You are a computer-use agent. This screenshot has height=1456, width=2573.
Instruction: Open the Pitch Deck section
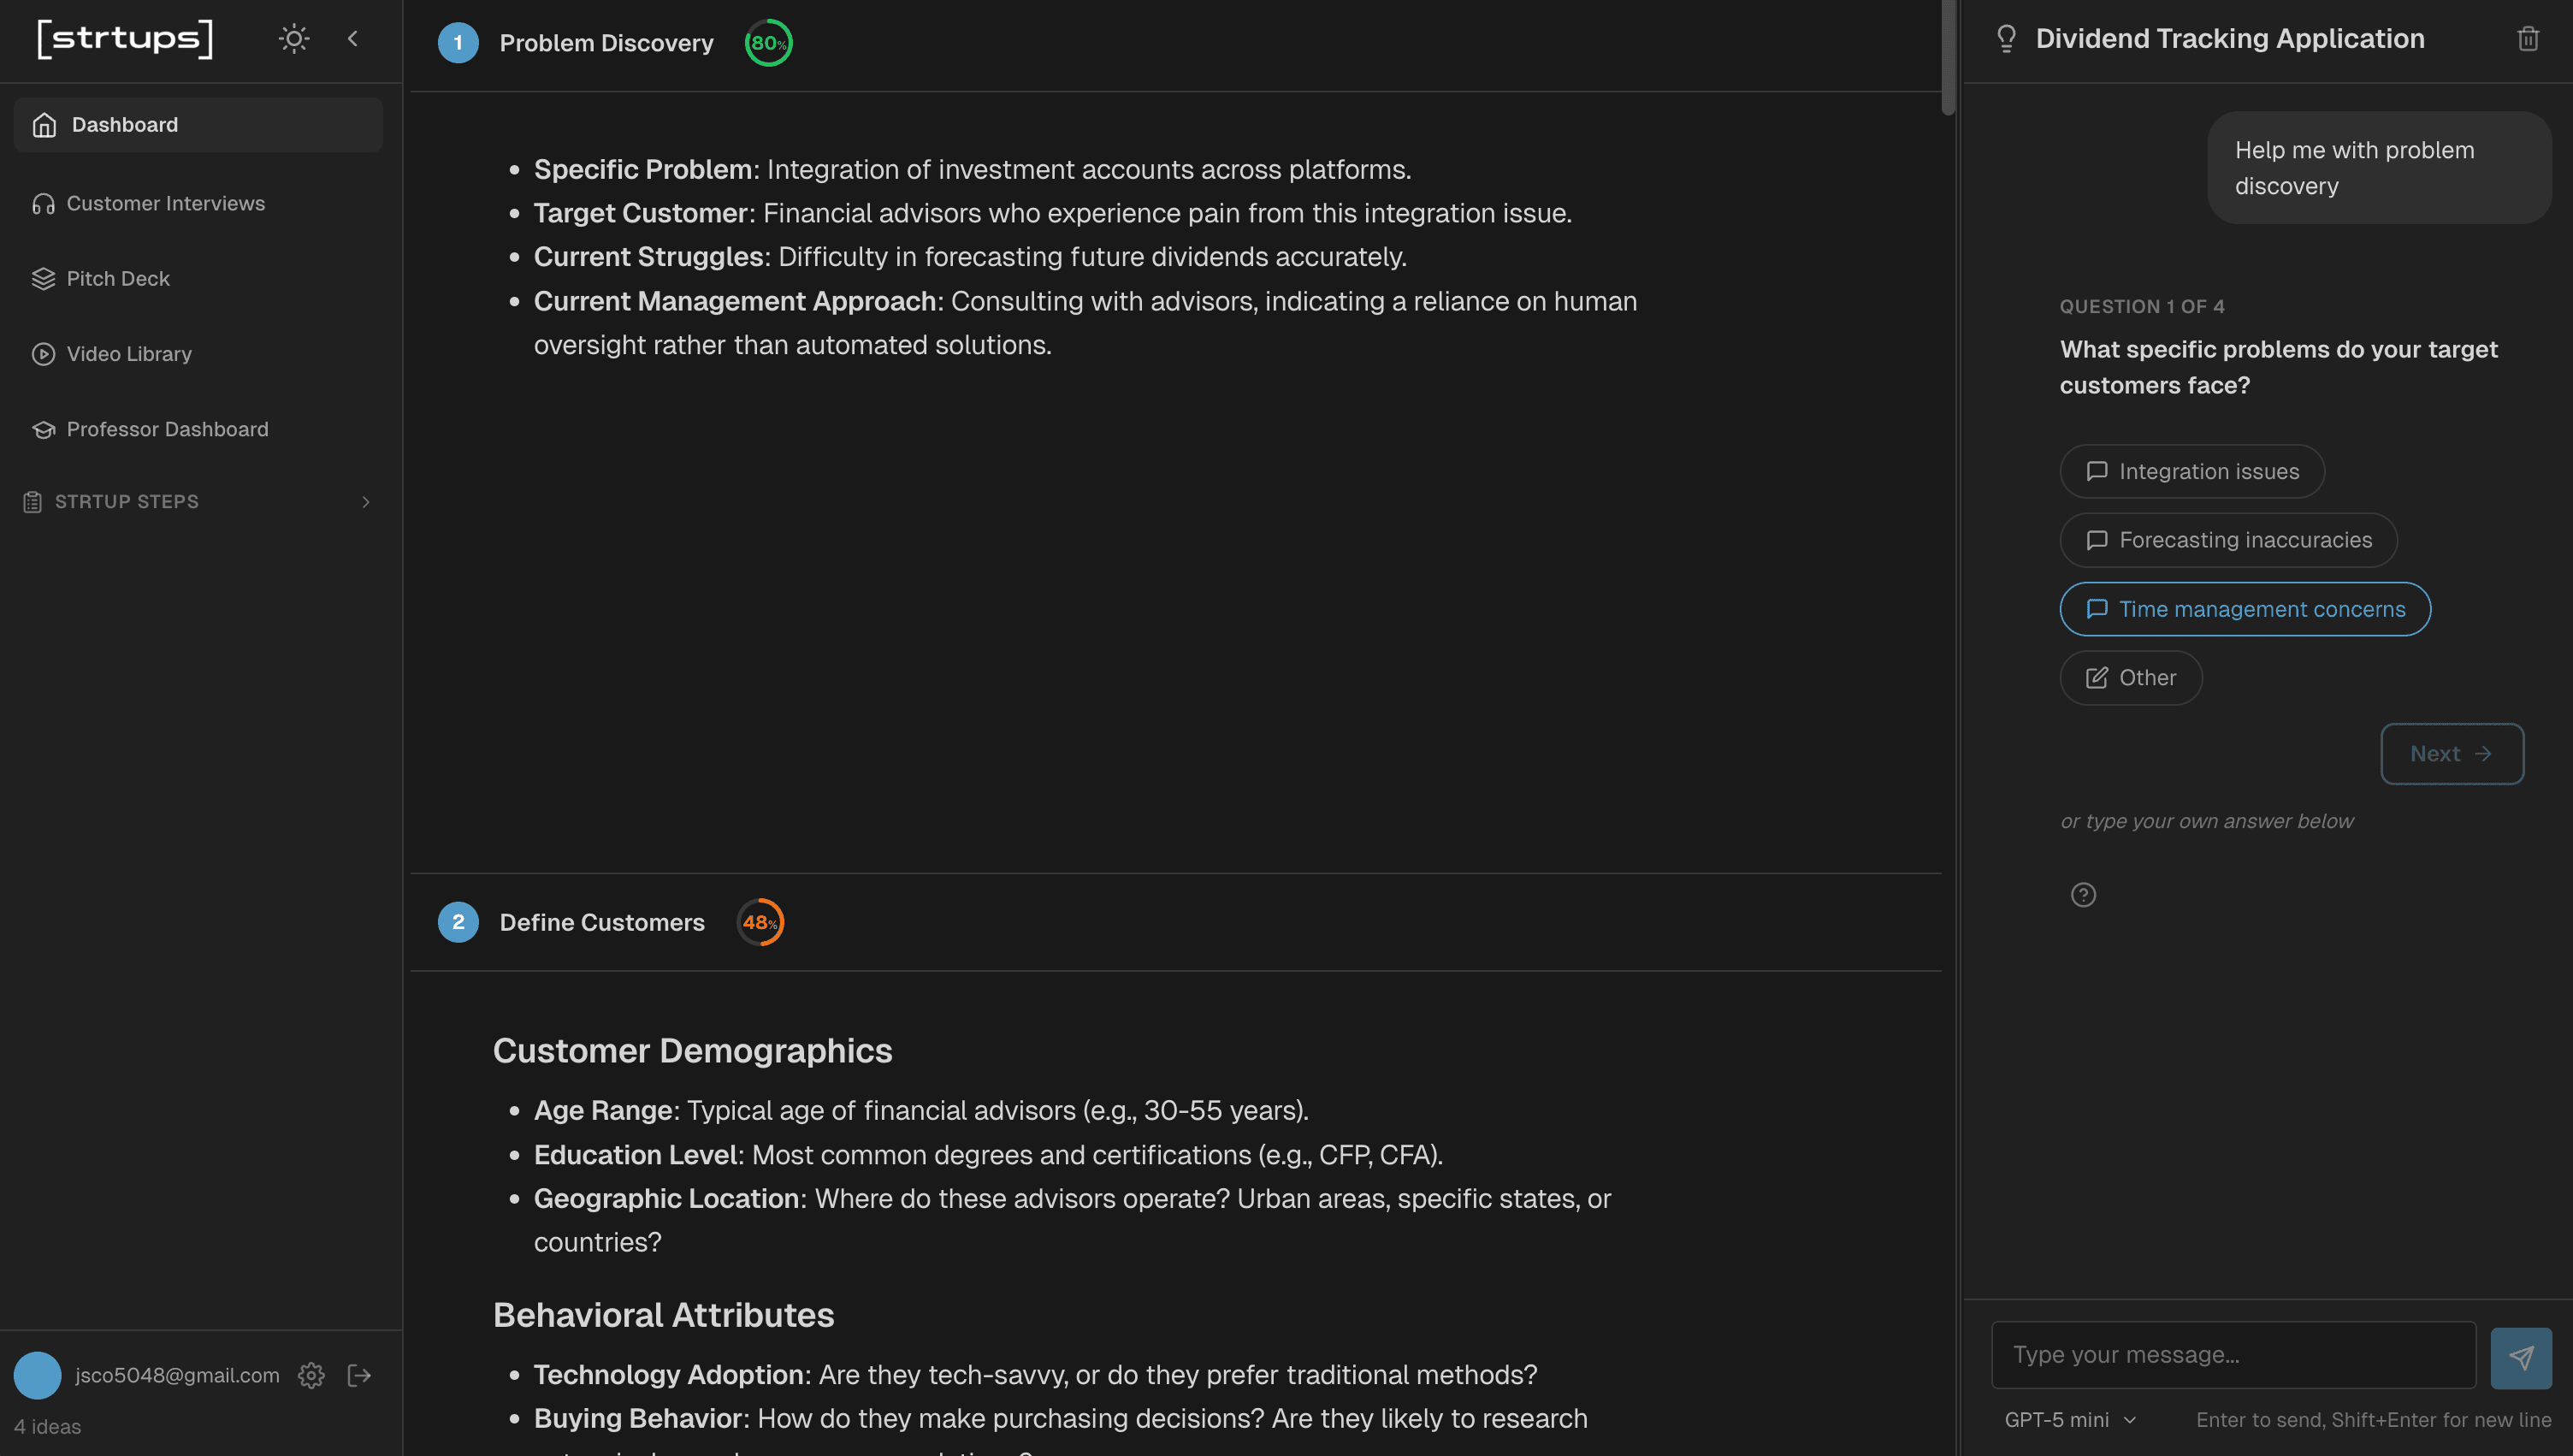coord(118,278)
